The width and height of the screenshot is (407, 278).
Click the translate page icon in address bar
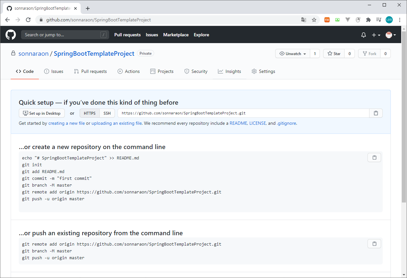click(x=304, y=20)
